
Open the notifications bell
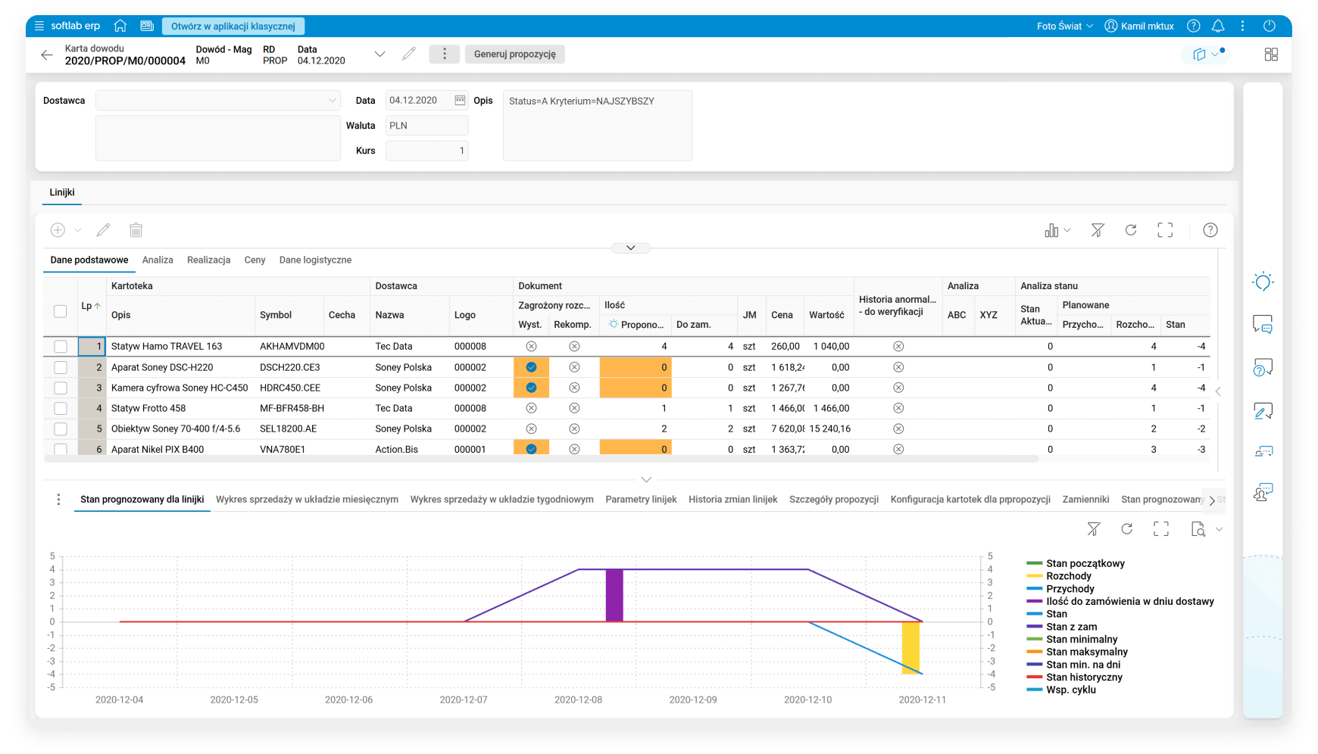click(x=1218, y=26)
